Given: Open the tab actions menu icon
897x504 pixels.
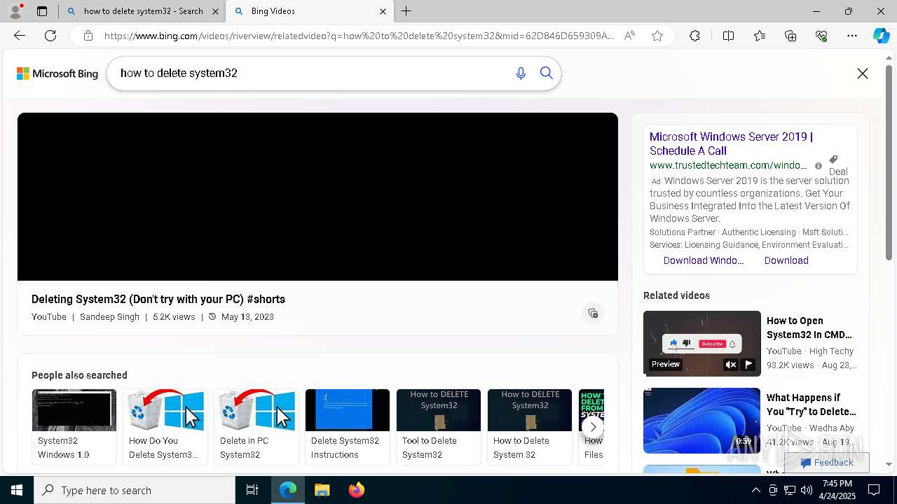Looking at the screenshot, I should [x=42, y=11].
